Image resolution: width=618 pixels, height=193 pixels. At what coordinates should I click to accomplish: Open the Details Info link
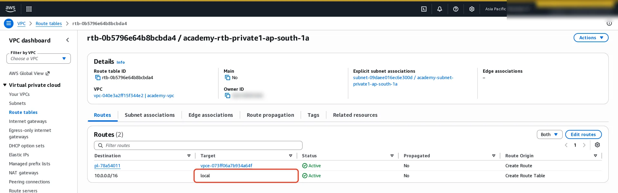pyautogui.click(x=121, y=62)
